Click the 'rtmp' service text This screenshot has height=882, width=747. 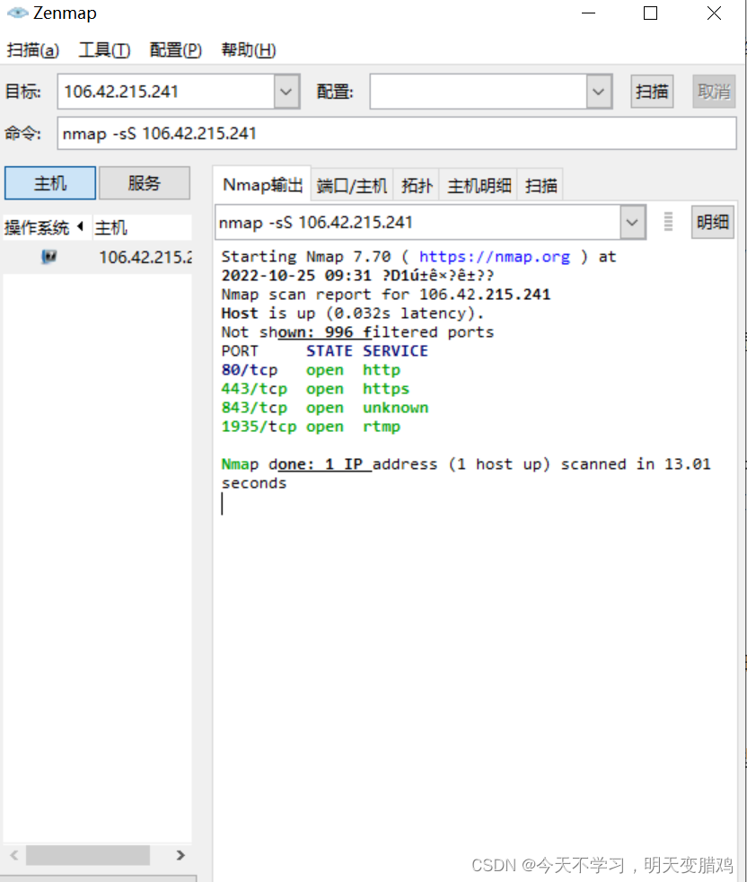point(382,427)
